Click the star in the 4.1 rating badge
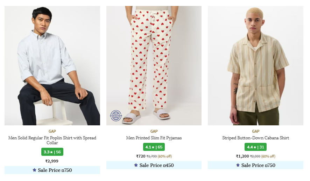 click(x=153, y=147)
